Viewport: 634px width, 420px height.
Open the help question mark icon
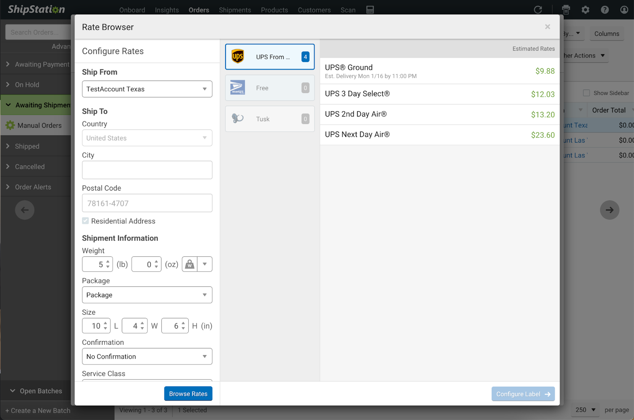pos(605,10)
